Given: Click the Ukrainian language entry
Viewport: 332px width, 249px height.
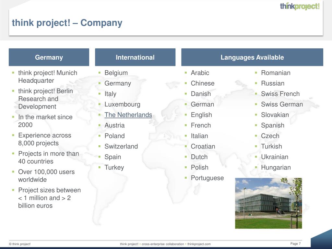Looking at the screenshot, I should [275, 157].
